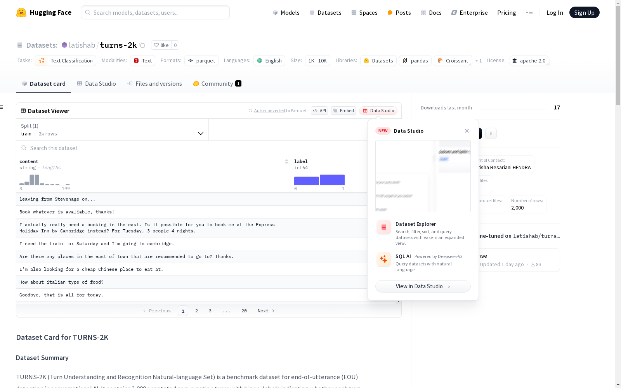
Task: Expand the train split dropdown
Action: pos(113,130)
